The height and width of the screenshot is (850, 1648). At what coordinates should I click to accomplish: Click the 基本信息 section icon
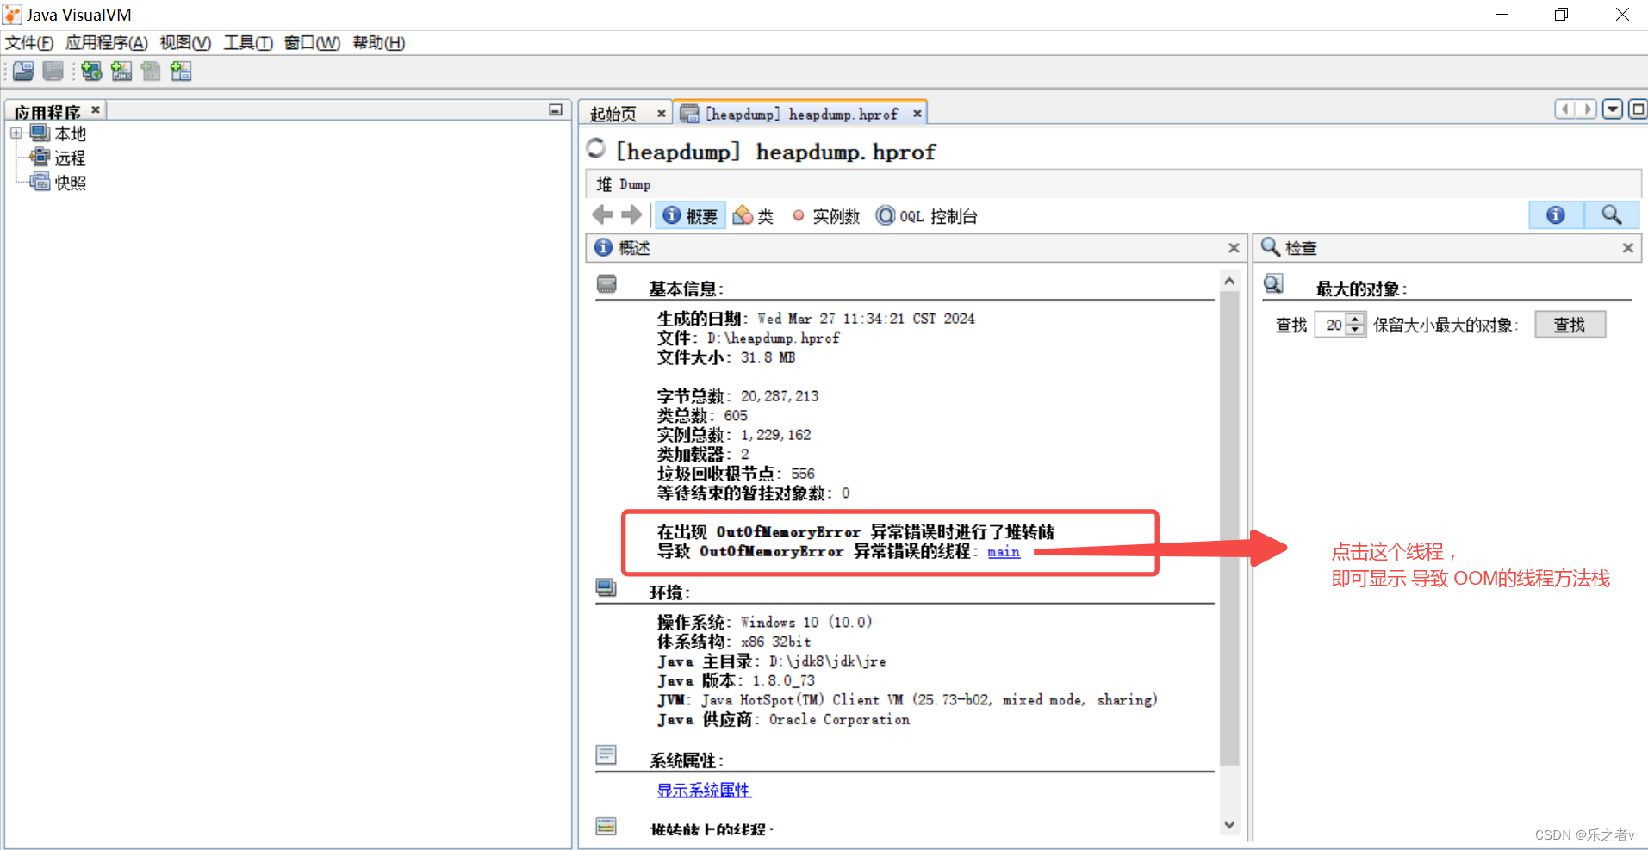[606, 283]
